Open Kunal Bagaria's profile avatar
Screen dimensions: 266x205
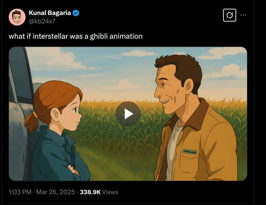(17, 17)
